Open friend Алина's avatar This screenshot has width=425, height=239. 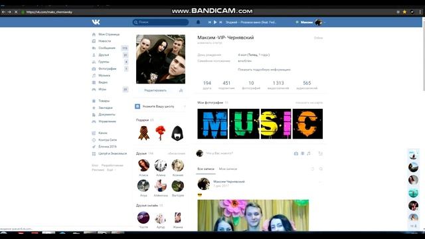(x=161, y=165)
